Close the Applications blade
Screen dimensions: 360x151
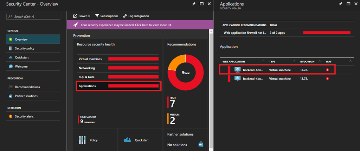[x=356, y=4]
